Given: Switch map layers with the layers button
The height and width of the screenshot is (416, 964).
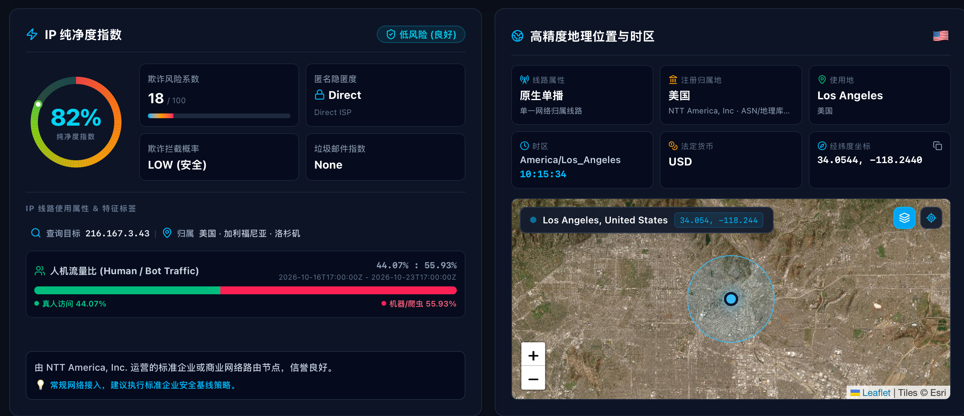Looking at the screenshot, I should tap(904, 218).
